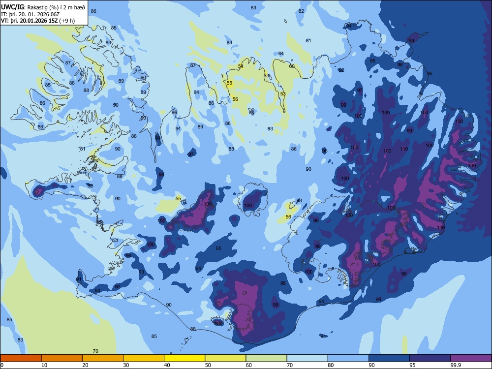Click the legend label '20'
The width and height of the screenshot is (492, 369).
(85, 365)
